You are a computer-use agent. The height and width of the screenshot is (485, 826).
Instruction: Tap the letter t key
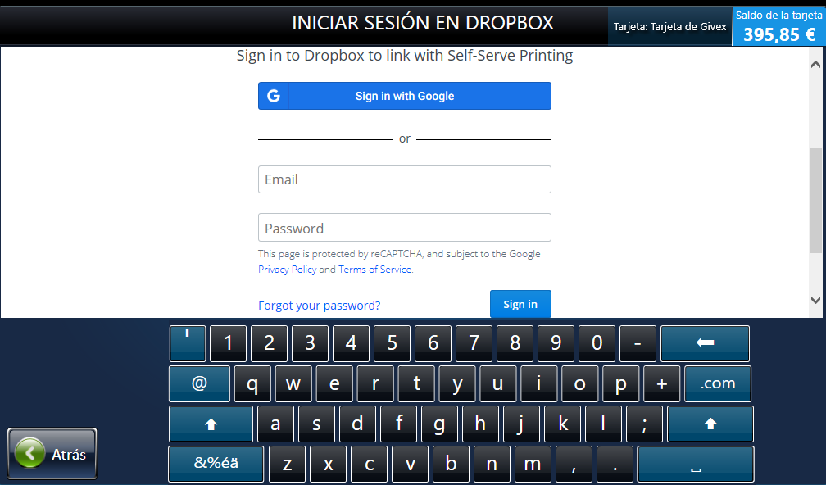pos(416,384)
